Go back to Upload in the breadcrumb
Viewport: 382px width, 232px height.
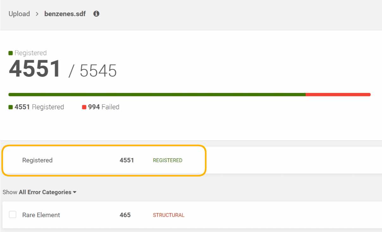click(19, 14)
